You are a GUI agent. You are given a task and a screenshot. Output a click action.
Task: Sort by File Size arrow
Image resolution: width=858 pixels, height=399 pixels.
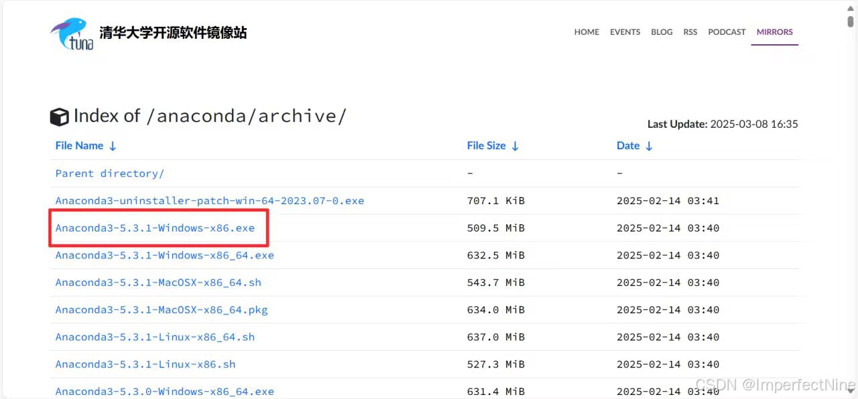pos(515,146)
